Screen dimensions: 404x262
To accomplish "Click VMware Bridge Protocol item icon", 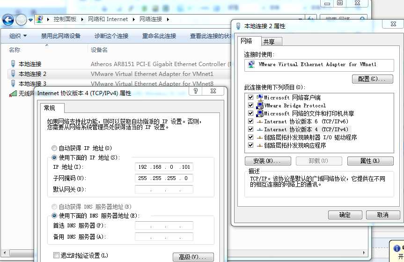I will (x=260, y=105).
